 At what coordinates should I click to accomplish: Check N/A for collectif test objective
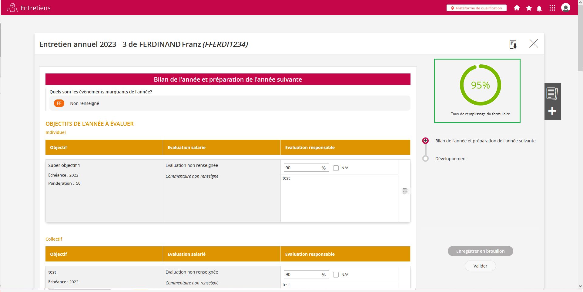tap(336, 275)
